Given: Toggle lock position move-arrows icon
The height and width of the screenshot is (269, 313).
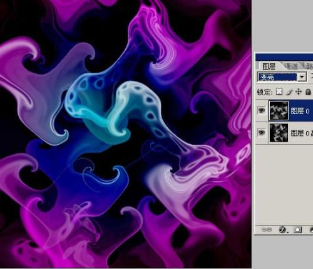Looking at the screenshot, I should [x=299, y=92].
